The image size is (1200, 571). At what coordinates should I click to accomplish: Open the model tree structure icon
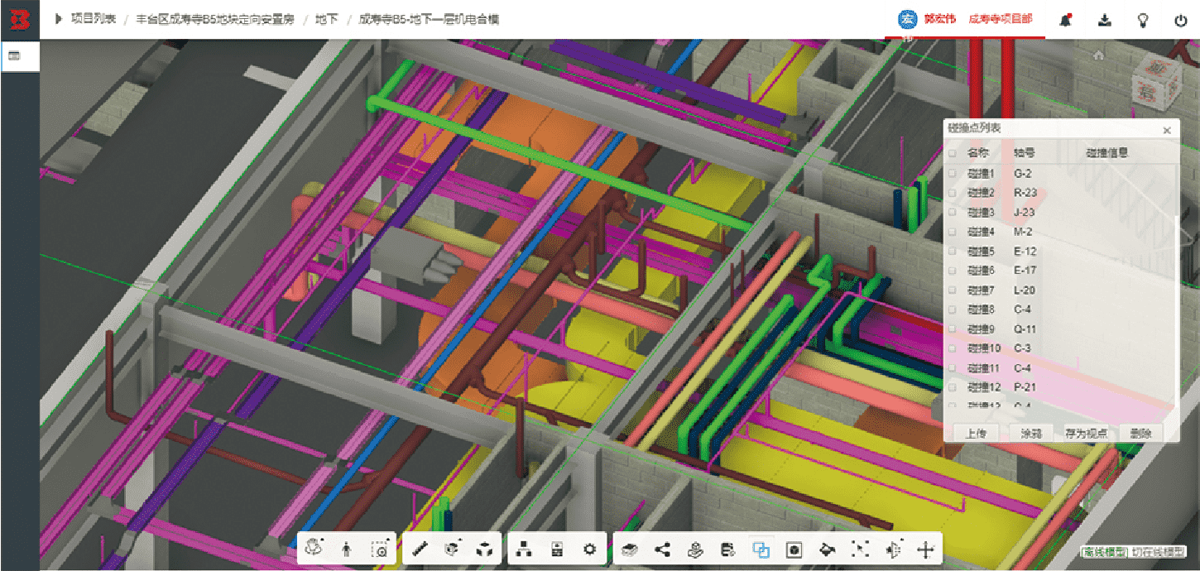tap(523, 549)
